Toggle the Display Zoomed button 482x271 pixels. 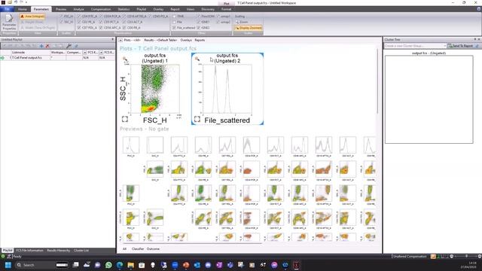pos(249,28)
